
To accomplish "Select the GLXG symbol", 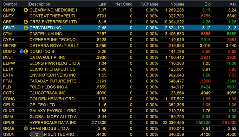I will [9, 111].
